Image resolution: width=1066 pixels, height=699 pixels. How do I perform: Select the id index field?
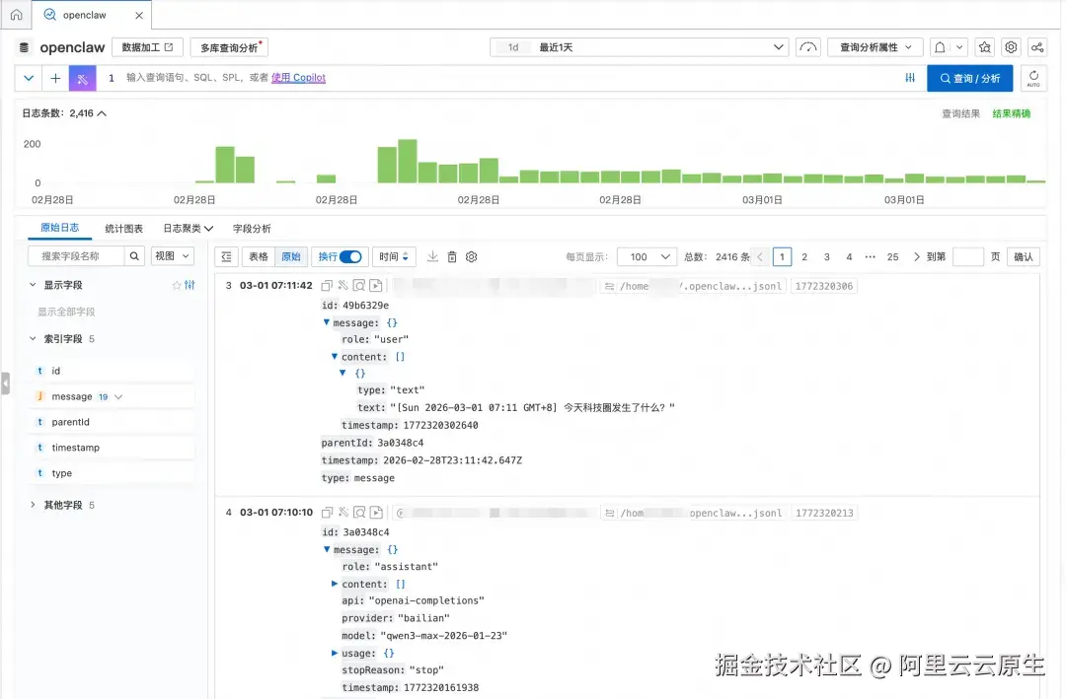click(x=113, y=371)
